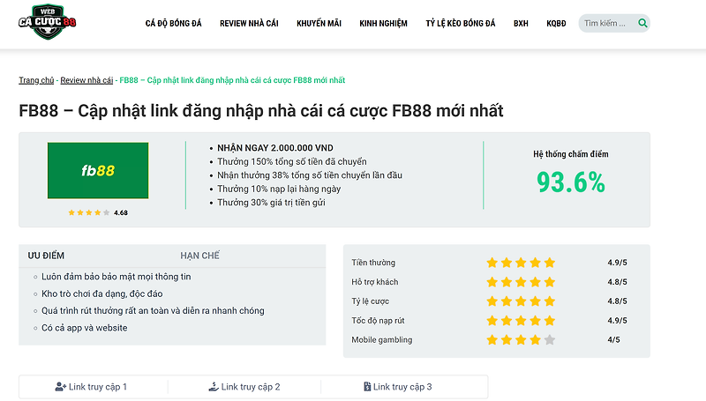Type in the Tìm kiếm search field
This screenshot has width=706, height=401.
coord(607,24)
